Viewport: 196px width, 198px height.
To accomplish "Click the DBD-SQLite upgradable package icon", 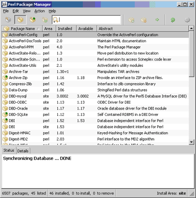I will pyautogui.click(x=5, y=114).
